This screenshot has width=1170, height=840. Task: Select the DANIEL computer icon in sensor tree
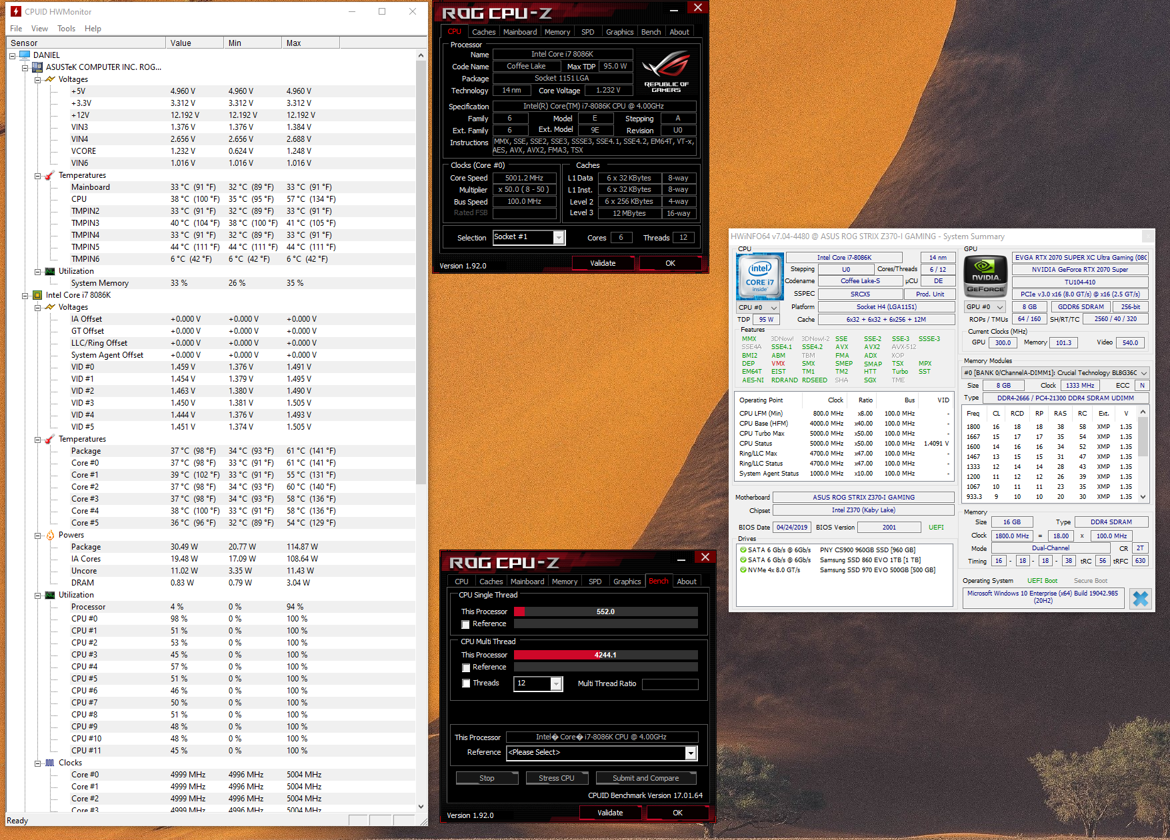25,55
